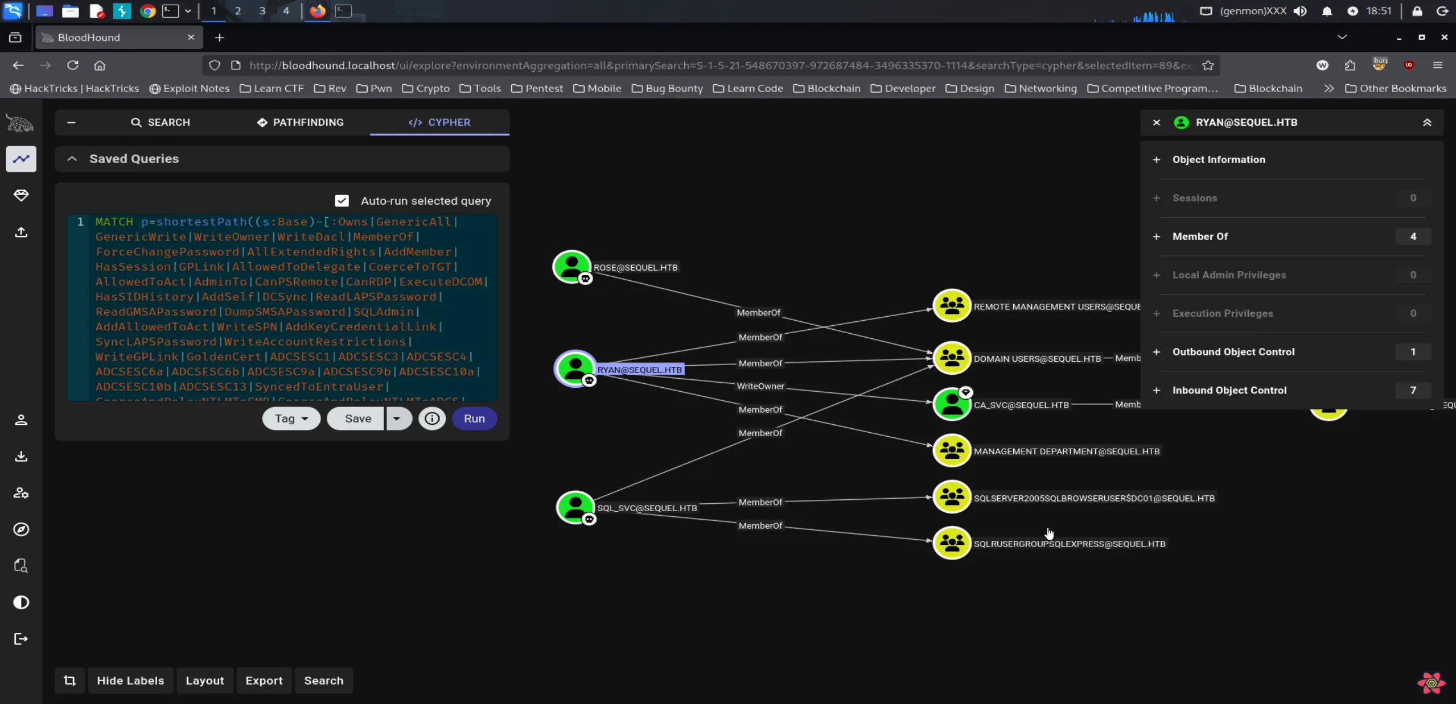Open the Explore graph icon in sidebar

(x=21, y=159)
